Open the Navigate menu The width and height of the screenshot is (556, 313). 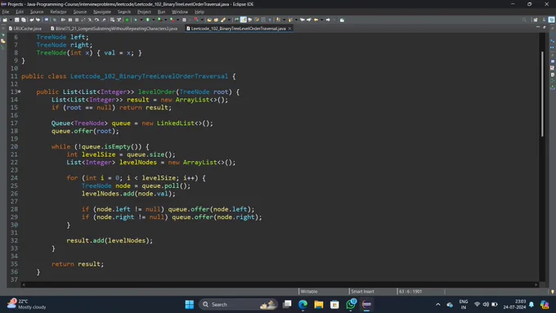tap(102, 11)
